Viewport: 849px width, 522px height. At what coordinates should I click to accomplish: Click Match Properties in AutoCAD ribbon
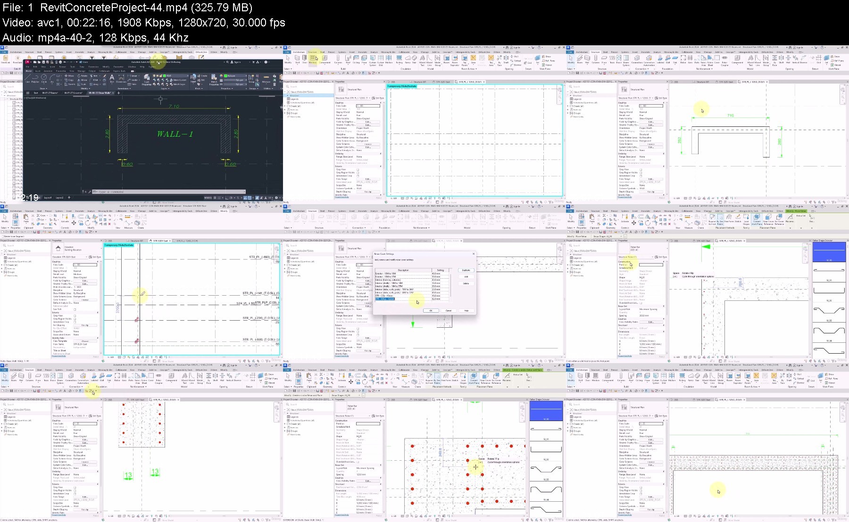[x=214, y=80]
